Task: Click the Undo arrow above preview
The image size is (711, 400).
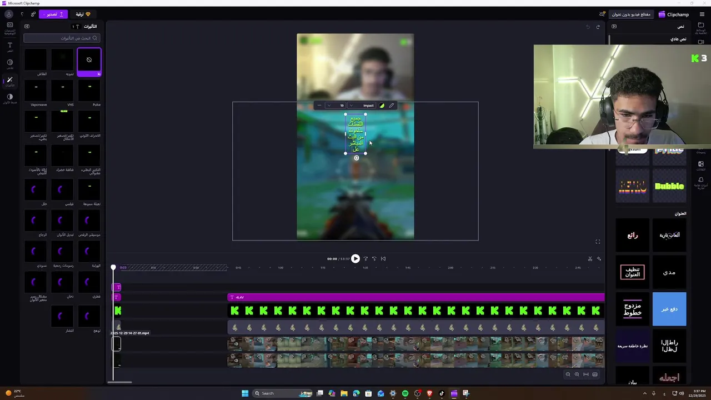Action: [588, 27]
